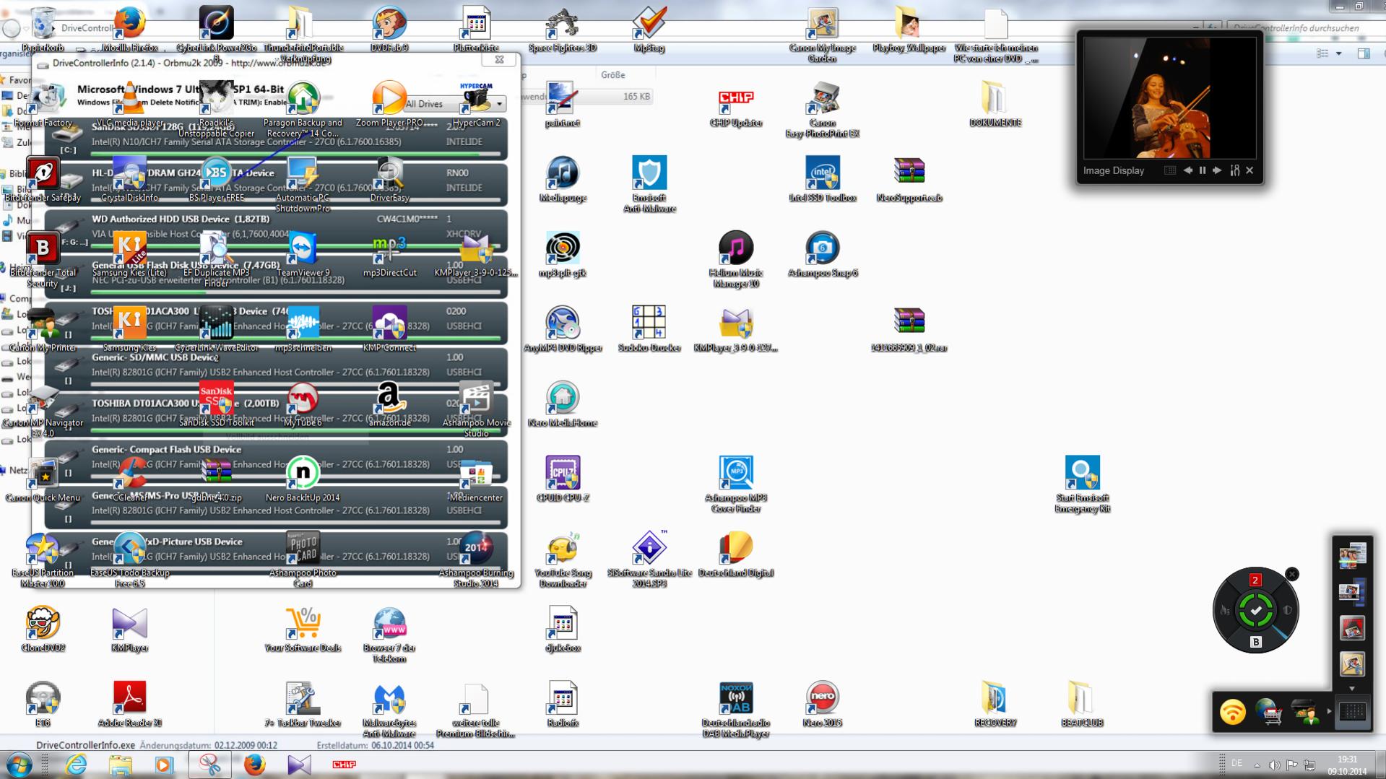Open the NeroSupport.cab archive icon
Screen dimensions: 1386x779
tap(909, 179)
